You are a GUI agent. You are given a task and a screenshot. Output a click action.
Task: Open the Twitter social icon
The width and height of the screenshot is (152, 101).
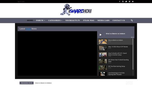coord(126,2)
